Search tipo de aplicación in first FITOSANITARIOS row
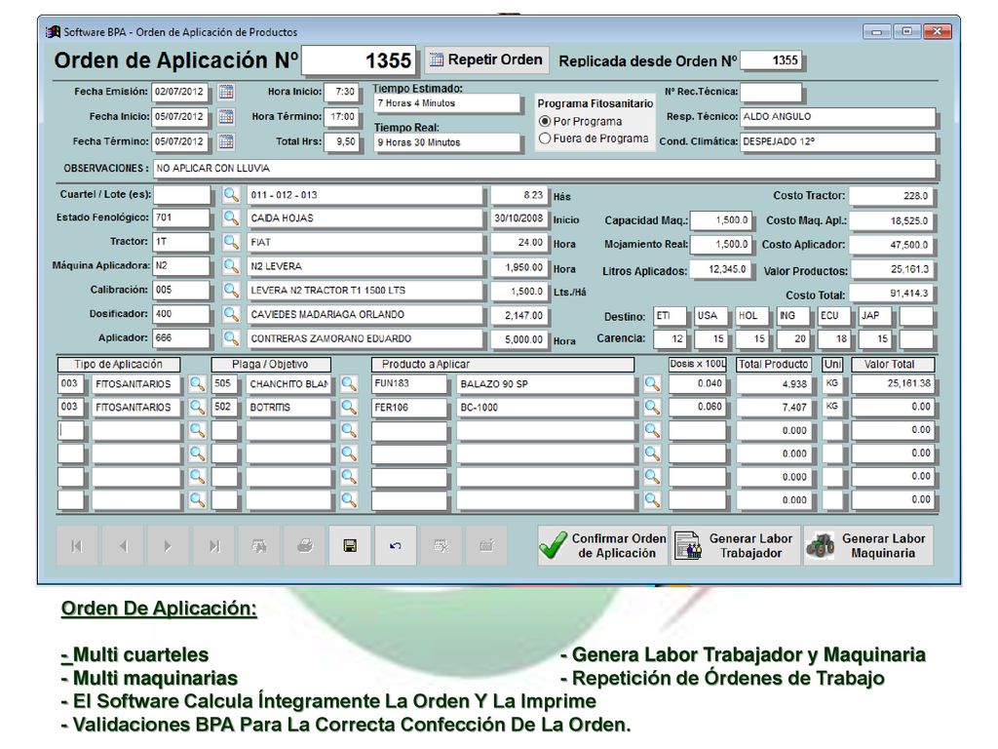The height and width of the screenshot is (749, 998). (x=197, y=384)
